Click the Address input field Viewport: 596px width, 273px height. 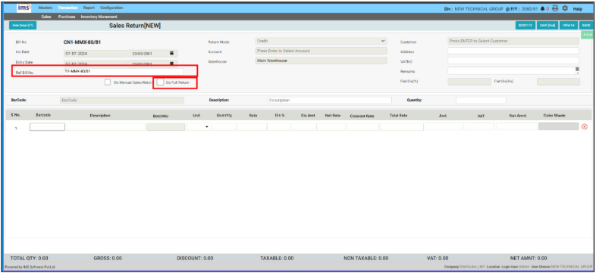[x=513, y=51]
